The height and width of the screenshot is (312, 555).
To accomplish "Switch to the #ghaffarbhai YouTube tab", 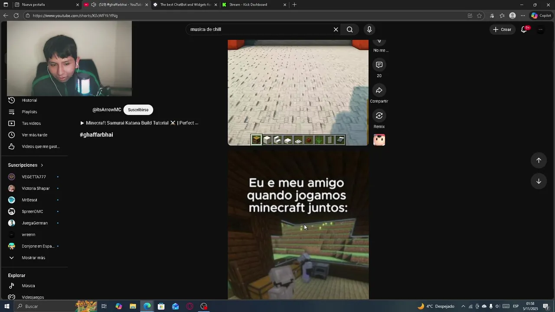I will pos(116,5).
